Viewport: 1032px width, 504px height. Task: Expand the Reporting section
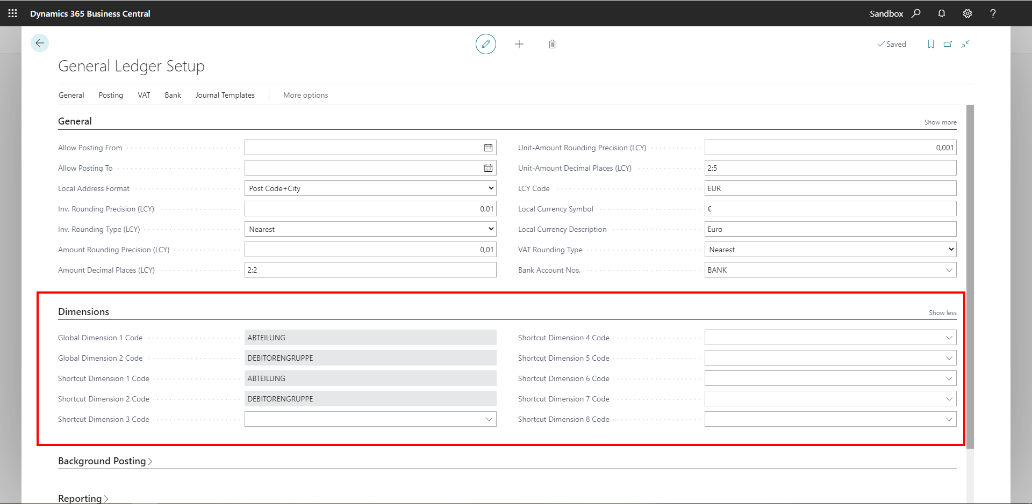[83, 498]
